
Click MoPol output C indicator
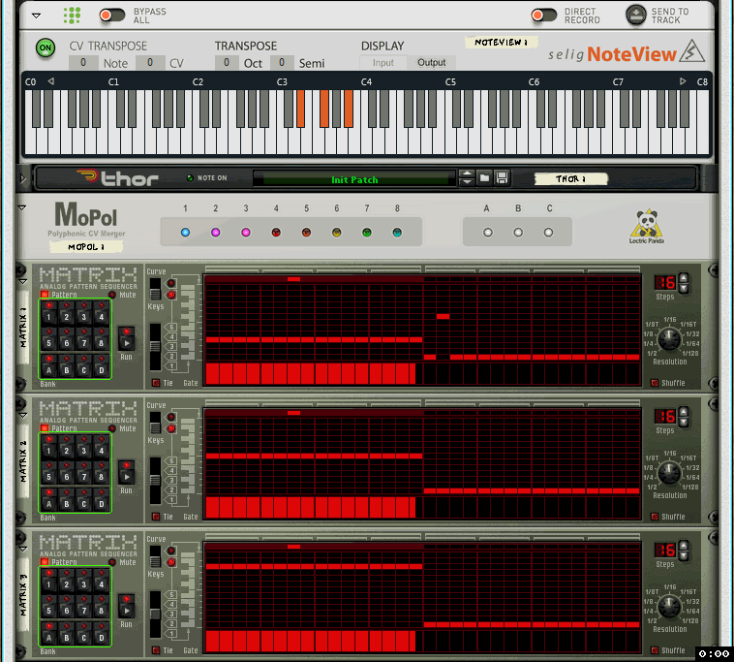click(548, 233)
